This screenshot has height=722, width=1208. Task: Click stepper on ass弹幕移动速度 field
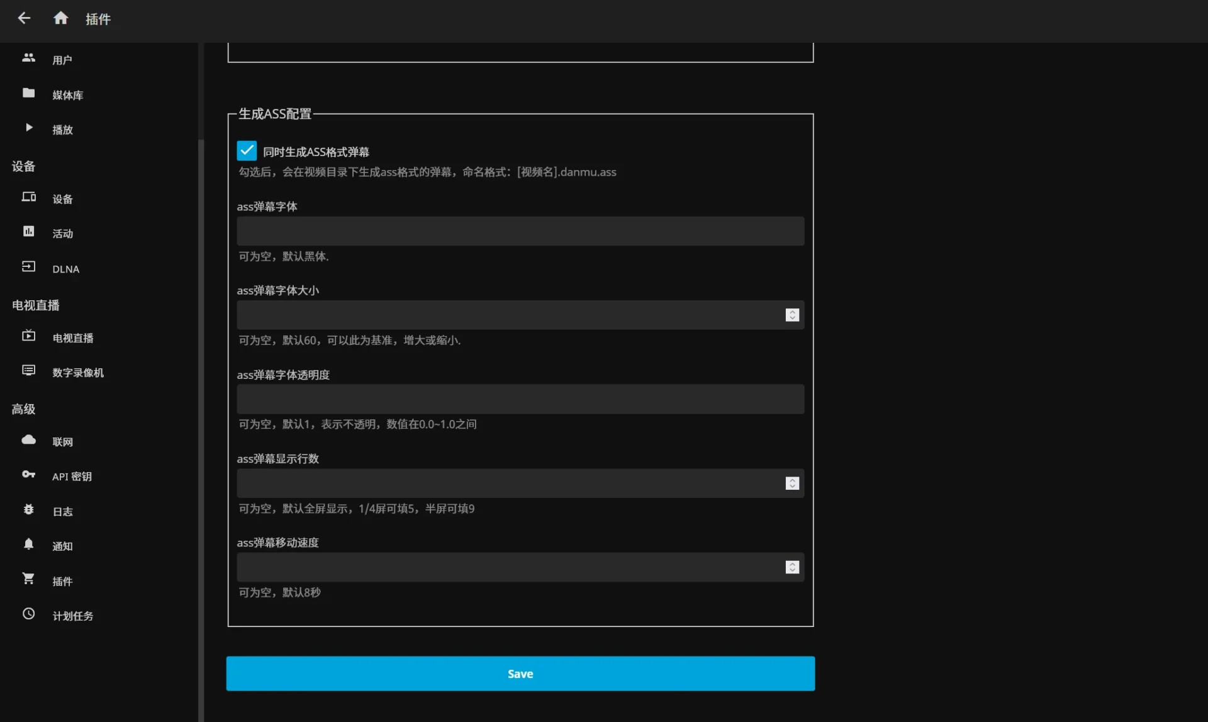[792, 567]
